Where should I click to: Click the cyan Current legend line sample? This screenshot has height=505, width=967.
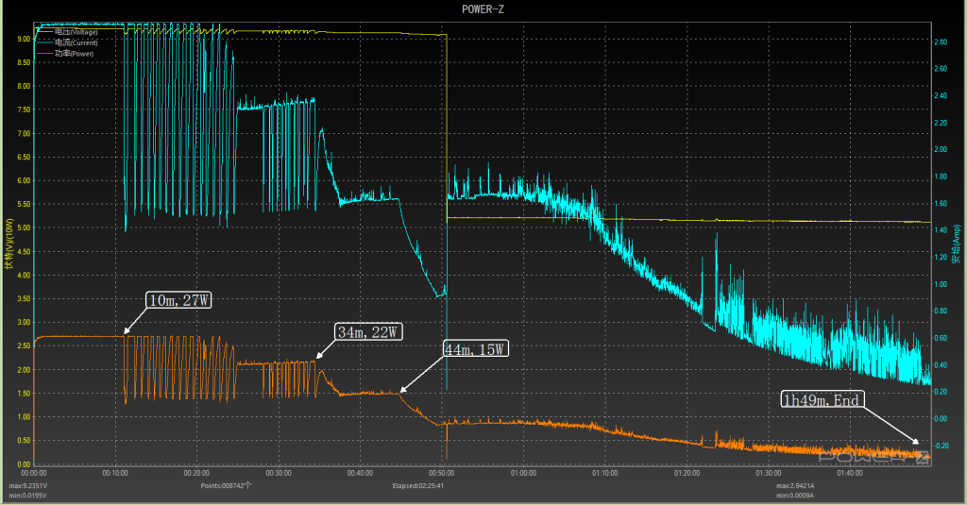(x=45, y=42)
